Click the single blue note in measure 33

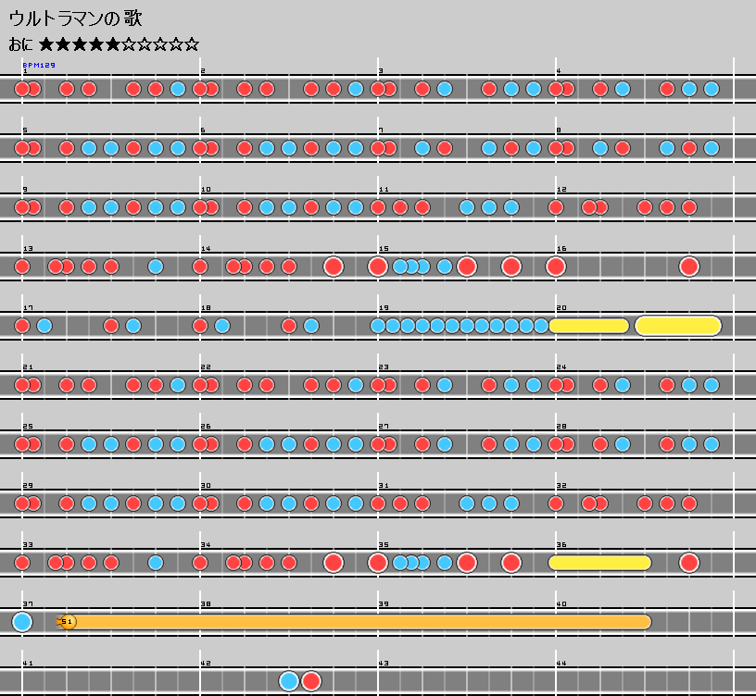156,563
